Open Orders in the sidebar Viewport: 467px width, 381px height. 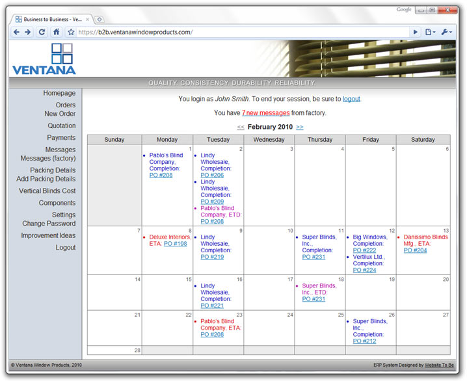point(66,105)
